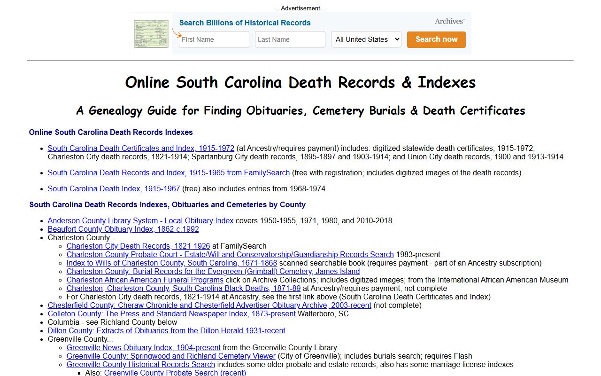Open Chesterfield County Cheraw Chronicle Obituary Archive
The image size is (601, 376).
[209, 305]
